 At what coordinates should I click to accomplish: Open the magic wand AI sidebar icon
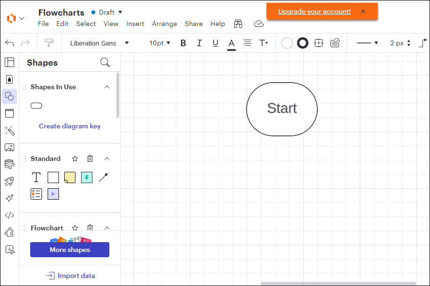point(9,130)
